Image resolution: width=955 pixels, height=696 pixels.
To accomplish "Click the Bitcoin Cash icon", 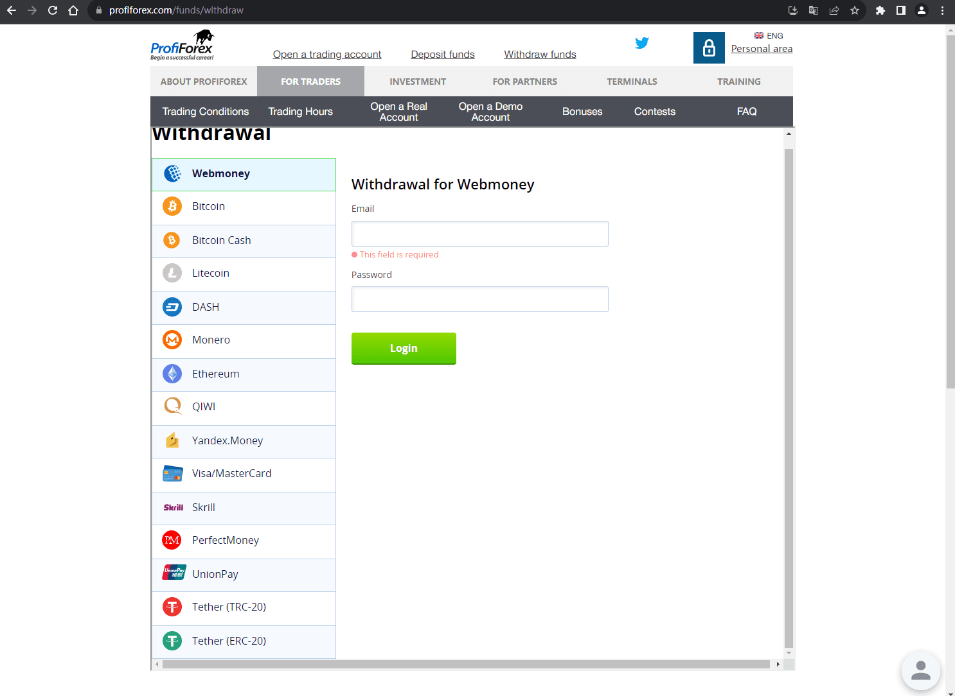I will point(172,240).
